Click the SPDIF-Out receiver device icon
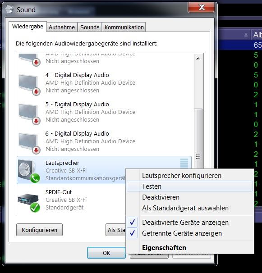The height and width of the screenshot is (273, 262). click(29, 202)
